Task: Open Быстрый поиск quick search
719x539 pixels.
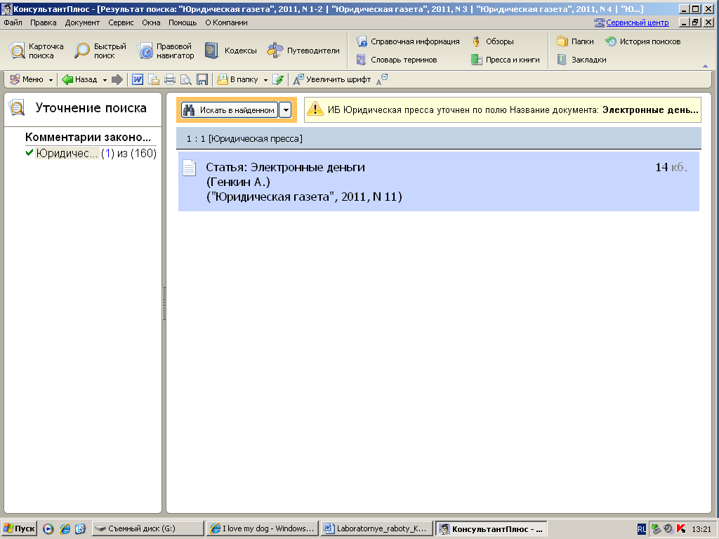Action: [100, 51]
